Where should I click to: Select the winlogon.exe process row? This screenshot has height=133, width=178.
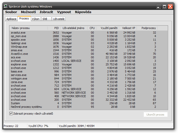(88, 78)
